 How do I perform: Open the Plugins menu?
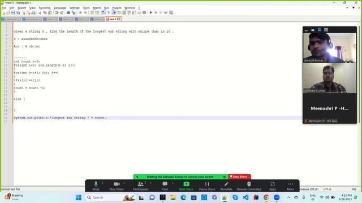[x=117, y=8]
